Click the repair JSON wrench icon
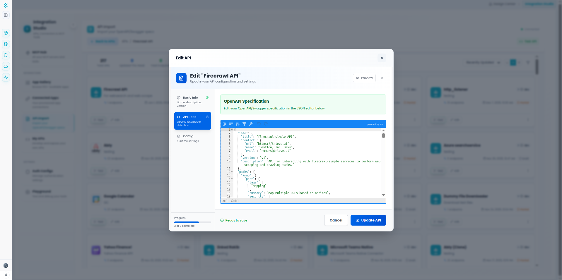This screenshot has width=562, height=280. tap(251, 124)
